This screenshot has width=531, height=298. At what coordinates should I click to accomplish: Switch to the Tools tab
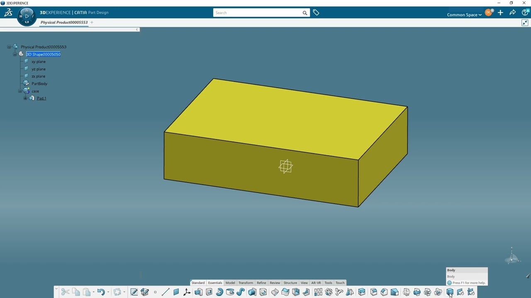point(328,283)
